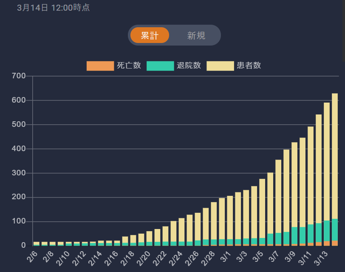
Task: Select the bar for 3/13
Action: click(x=327, y=174)
